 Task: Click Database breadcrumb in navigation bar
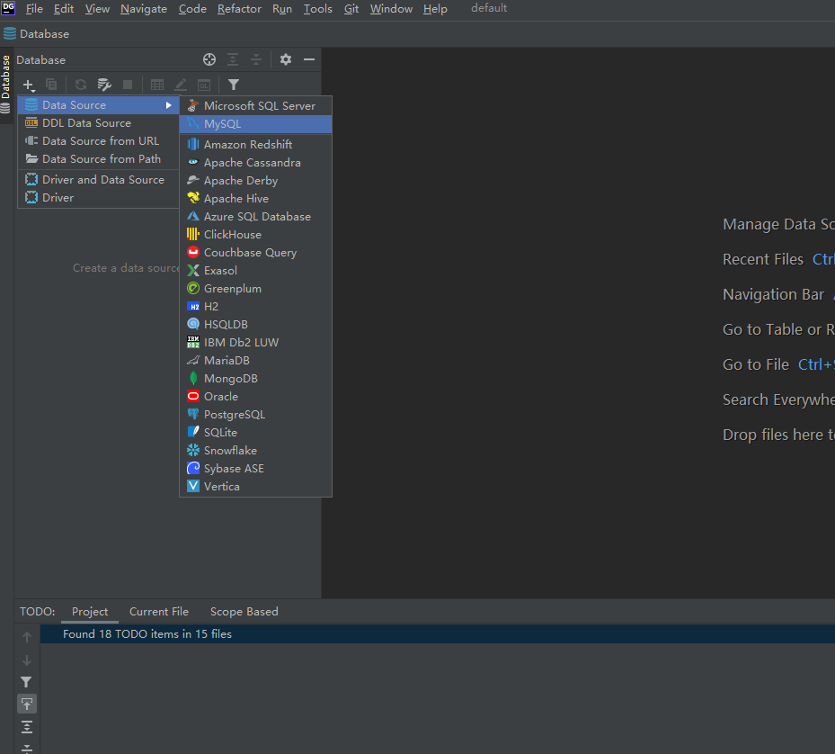pos(37,34)
